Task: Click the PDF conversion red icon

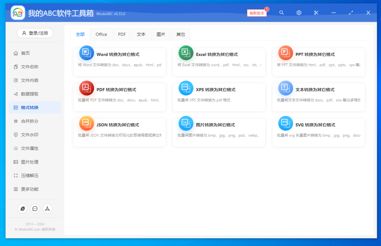Action: coord(86,88)
